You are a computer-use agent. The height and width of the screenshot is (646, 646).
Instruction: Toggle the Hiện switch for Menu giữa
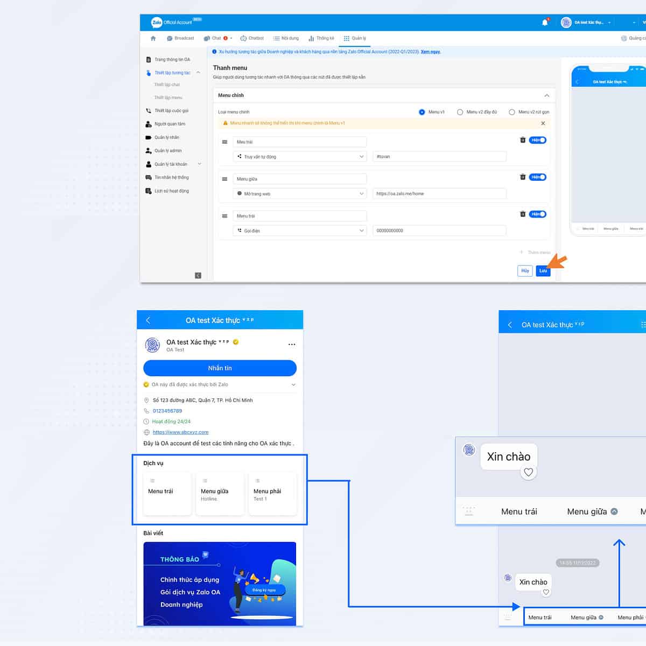[537, 177]
